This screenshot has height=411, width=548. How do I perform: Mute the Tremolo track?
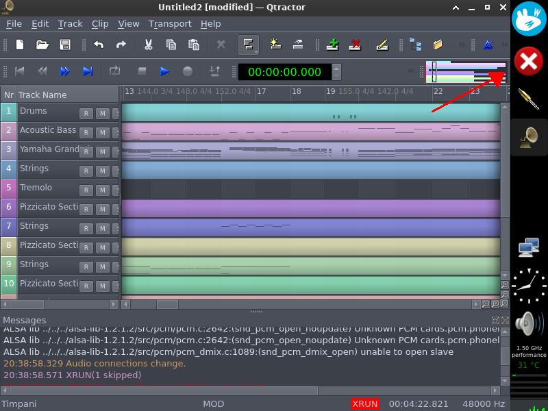103,190
